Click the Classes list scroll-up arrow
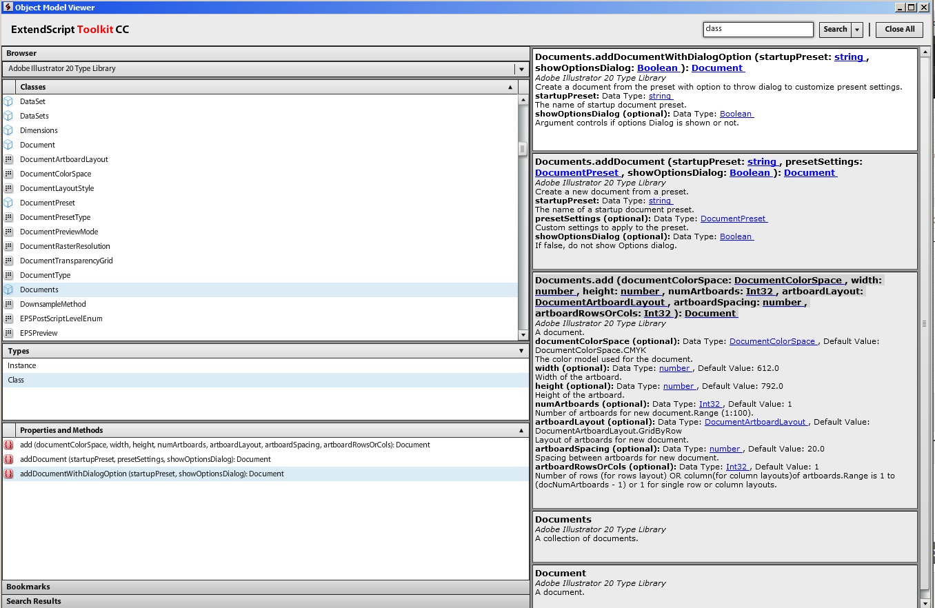Image resolution: width=935 pixels, height=608 pixels. click(523, 100)
